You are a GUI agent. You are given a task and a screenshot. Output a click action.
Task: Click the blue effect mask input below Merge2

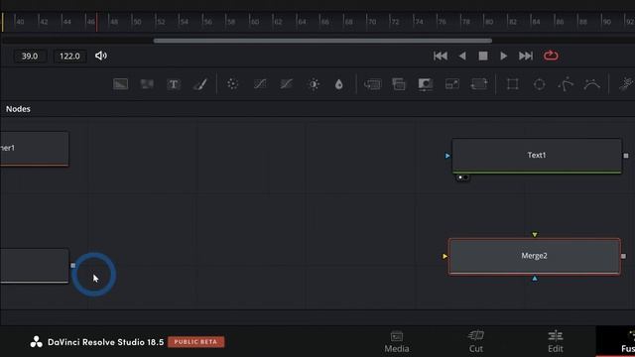click(x=535, y=279)
